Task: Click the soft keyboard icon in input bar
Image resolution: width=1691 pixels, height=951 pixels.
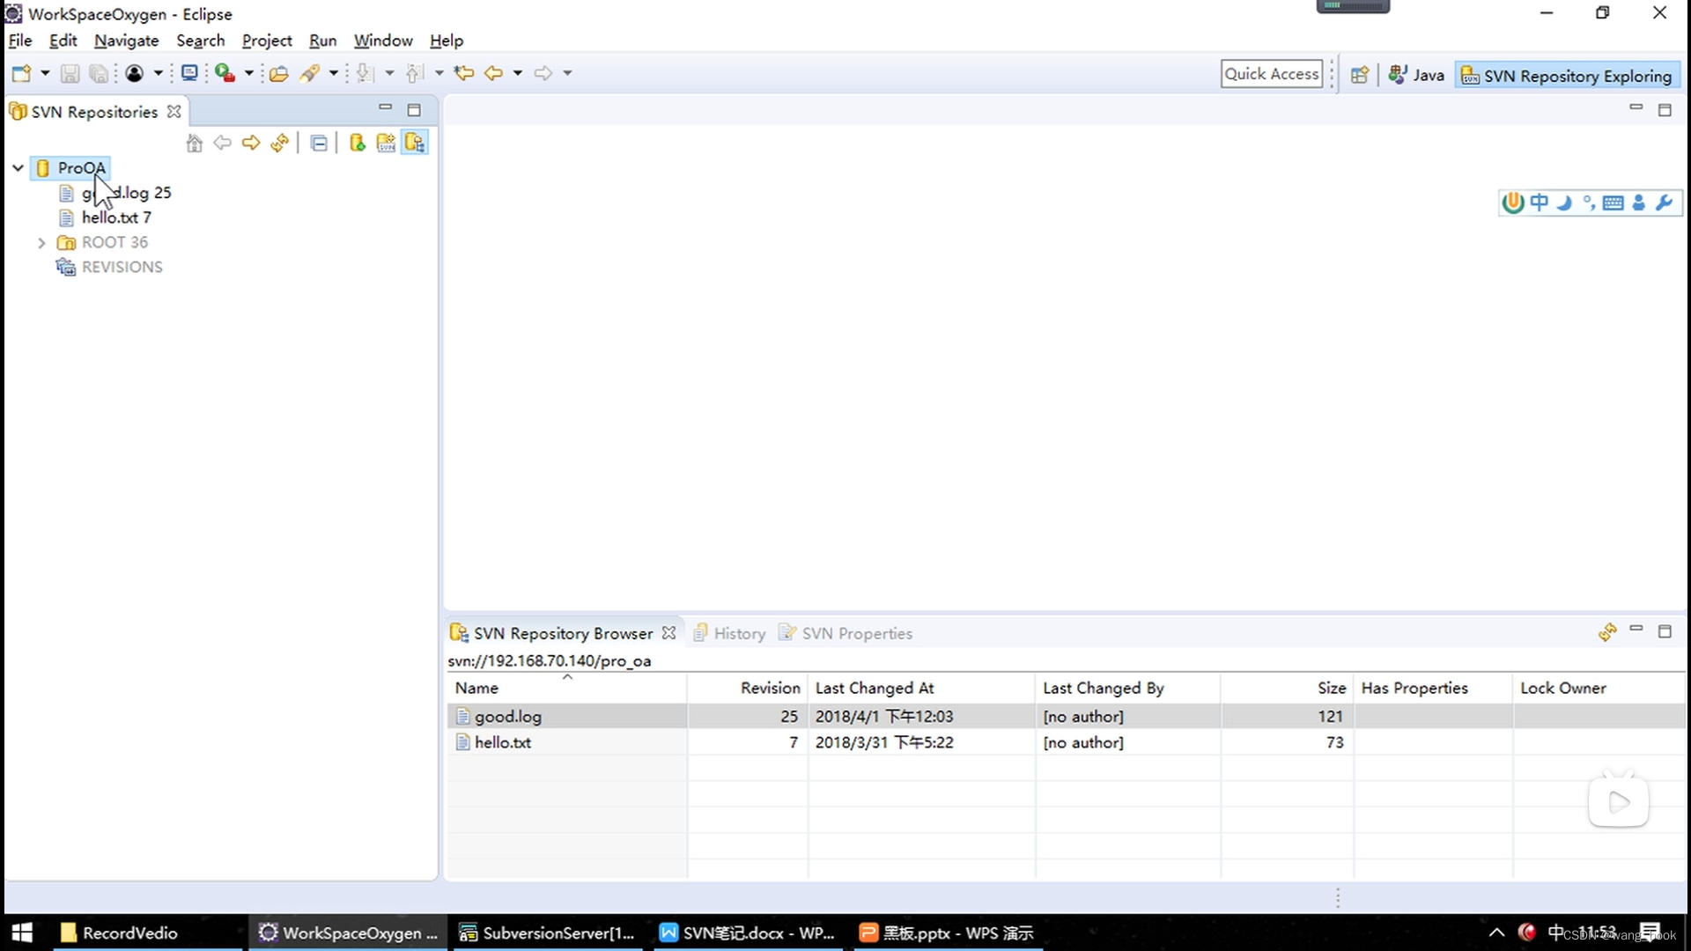Action: [1613, 203]
